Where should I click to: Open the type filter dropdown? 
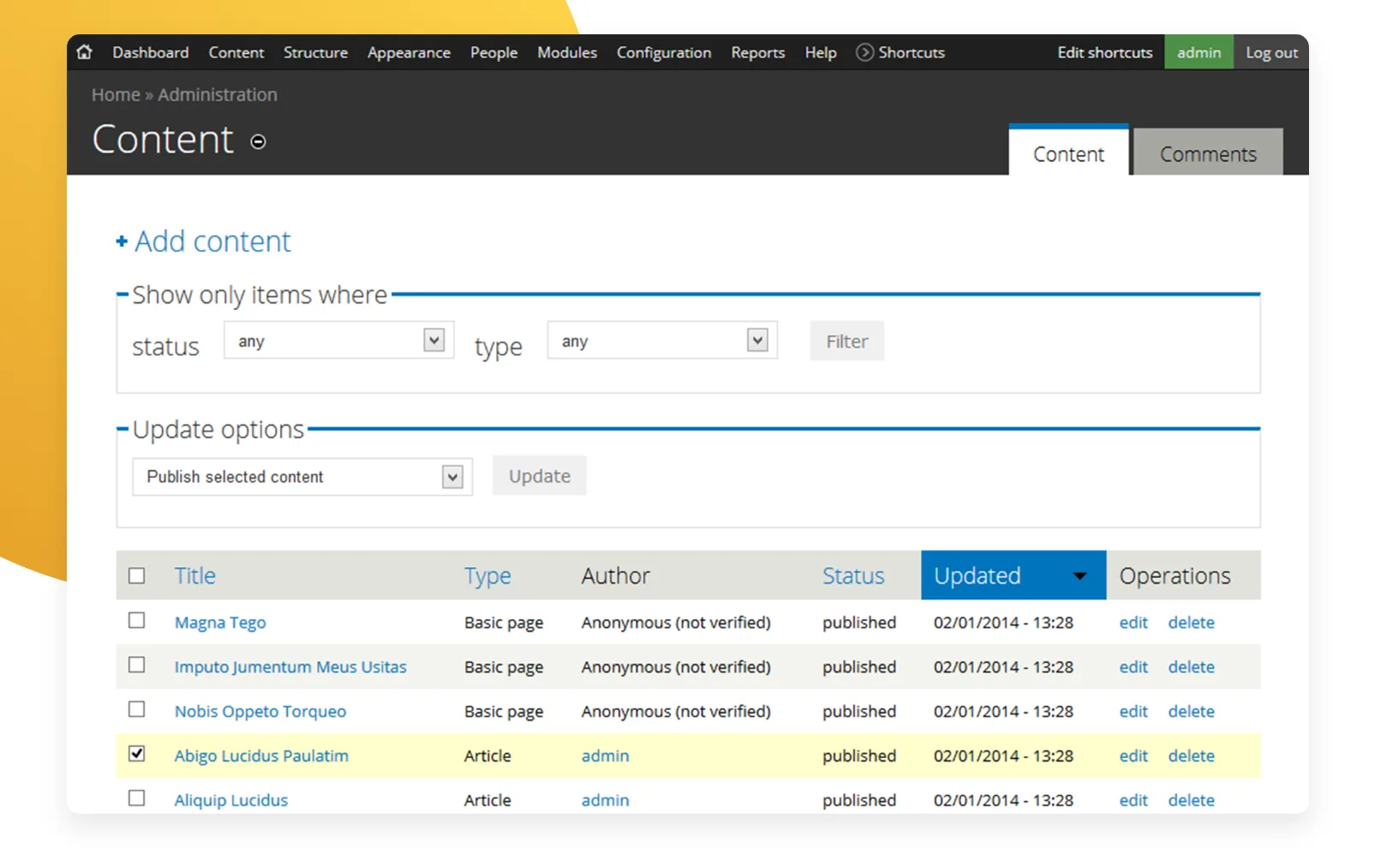coord(662,341)
